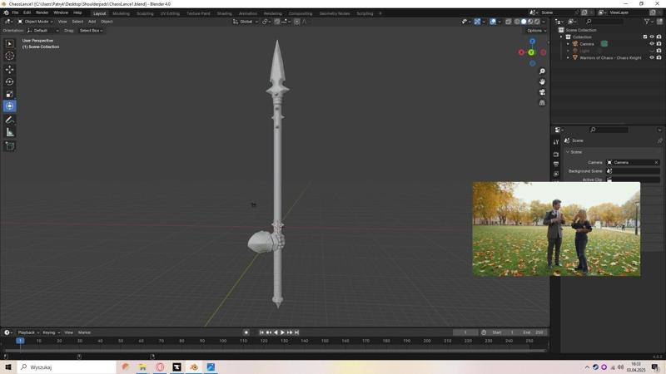
Task: Choose the Move tool
Action: (9, 70)
